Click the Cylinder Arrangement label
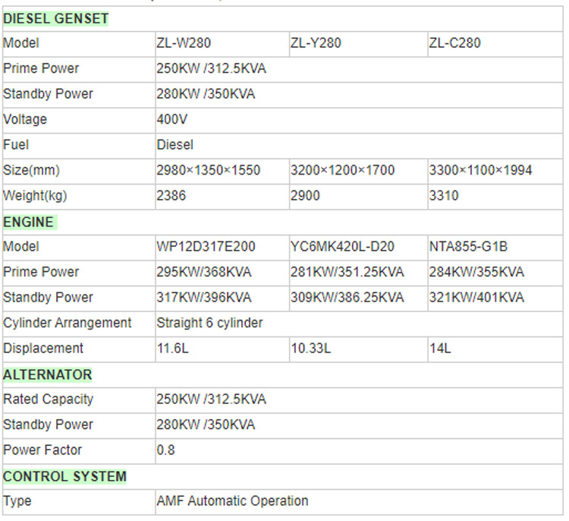This screenshot has width=569, height=521. tap(67, 323)
